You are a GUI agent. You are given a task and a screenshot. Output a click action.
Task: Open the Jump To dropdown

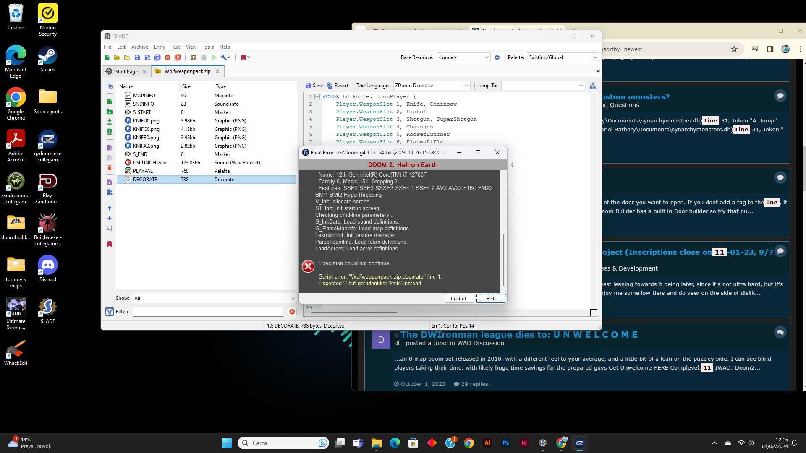tap(543, 86)
